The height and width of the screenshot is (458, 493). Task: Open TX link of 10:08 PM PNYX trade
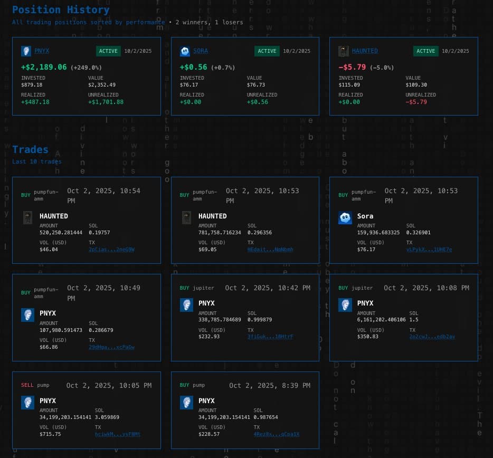click(x=432, y=336)
